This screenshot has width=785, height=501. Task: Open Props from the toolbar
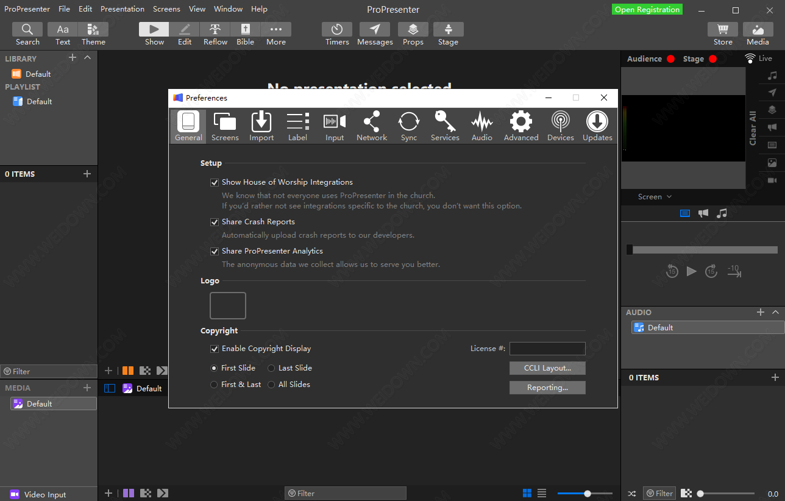[413, 34]
